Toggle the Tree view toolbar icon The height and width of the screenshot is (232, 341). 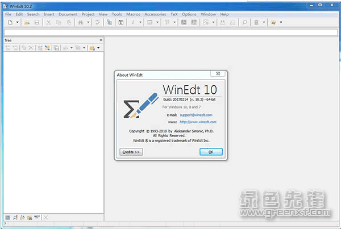point(109,22)
